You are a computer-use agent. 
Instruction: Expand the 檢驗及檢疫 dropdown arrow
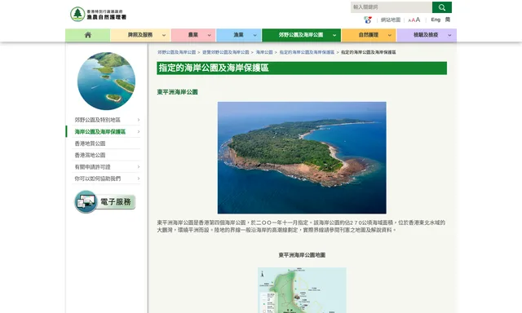(449, 35)
